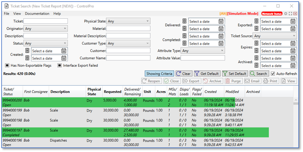Click the Clear criteria refresh icon
303x152 pixels.
pyautogui.click(x=179, y=74)
